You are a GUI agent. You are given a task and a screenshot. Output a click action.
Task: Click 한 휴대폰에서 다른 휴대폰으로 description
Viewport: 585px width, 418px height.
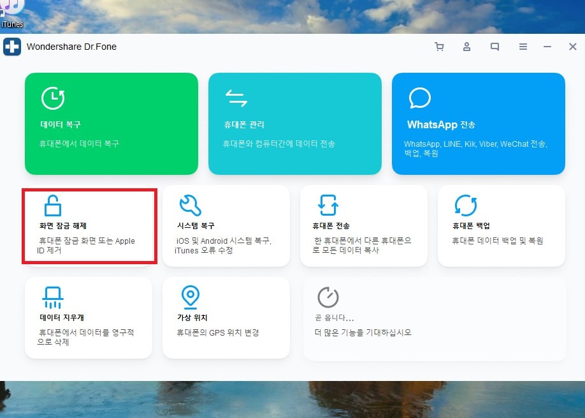coord(362,246)
